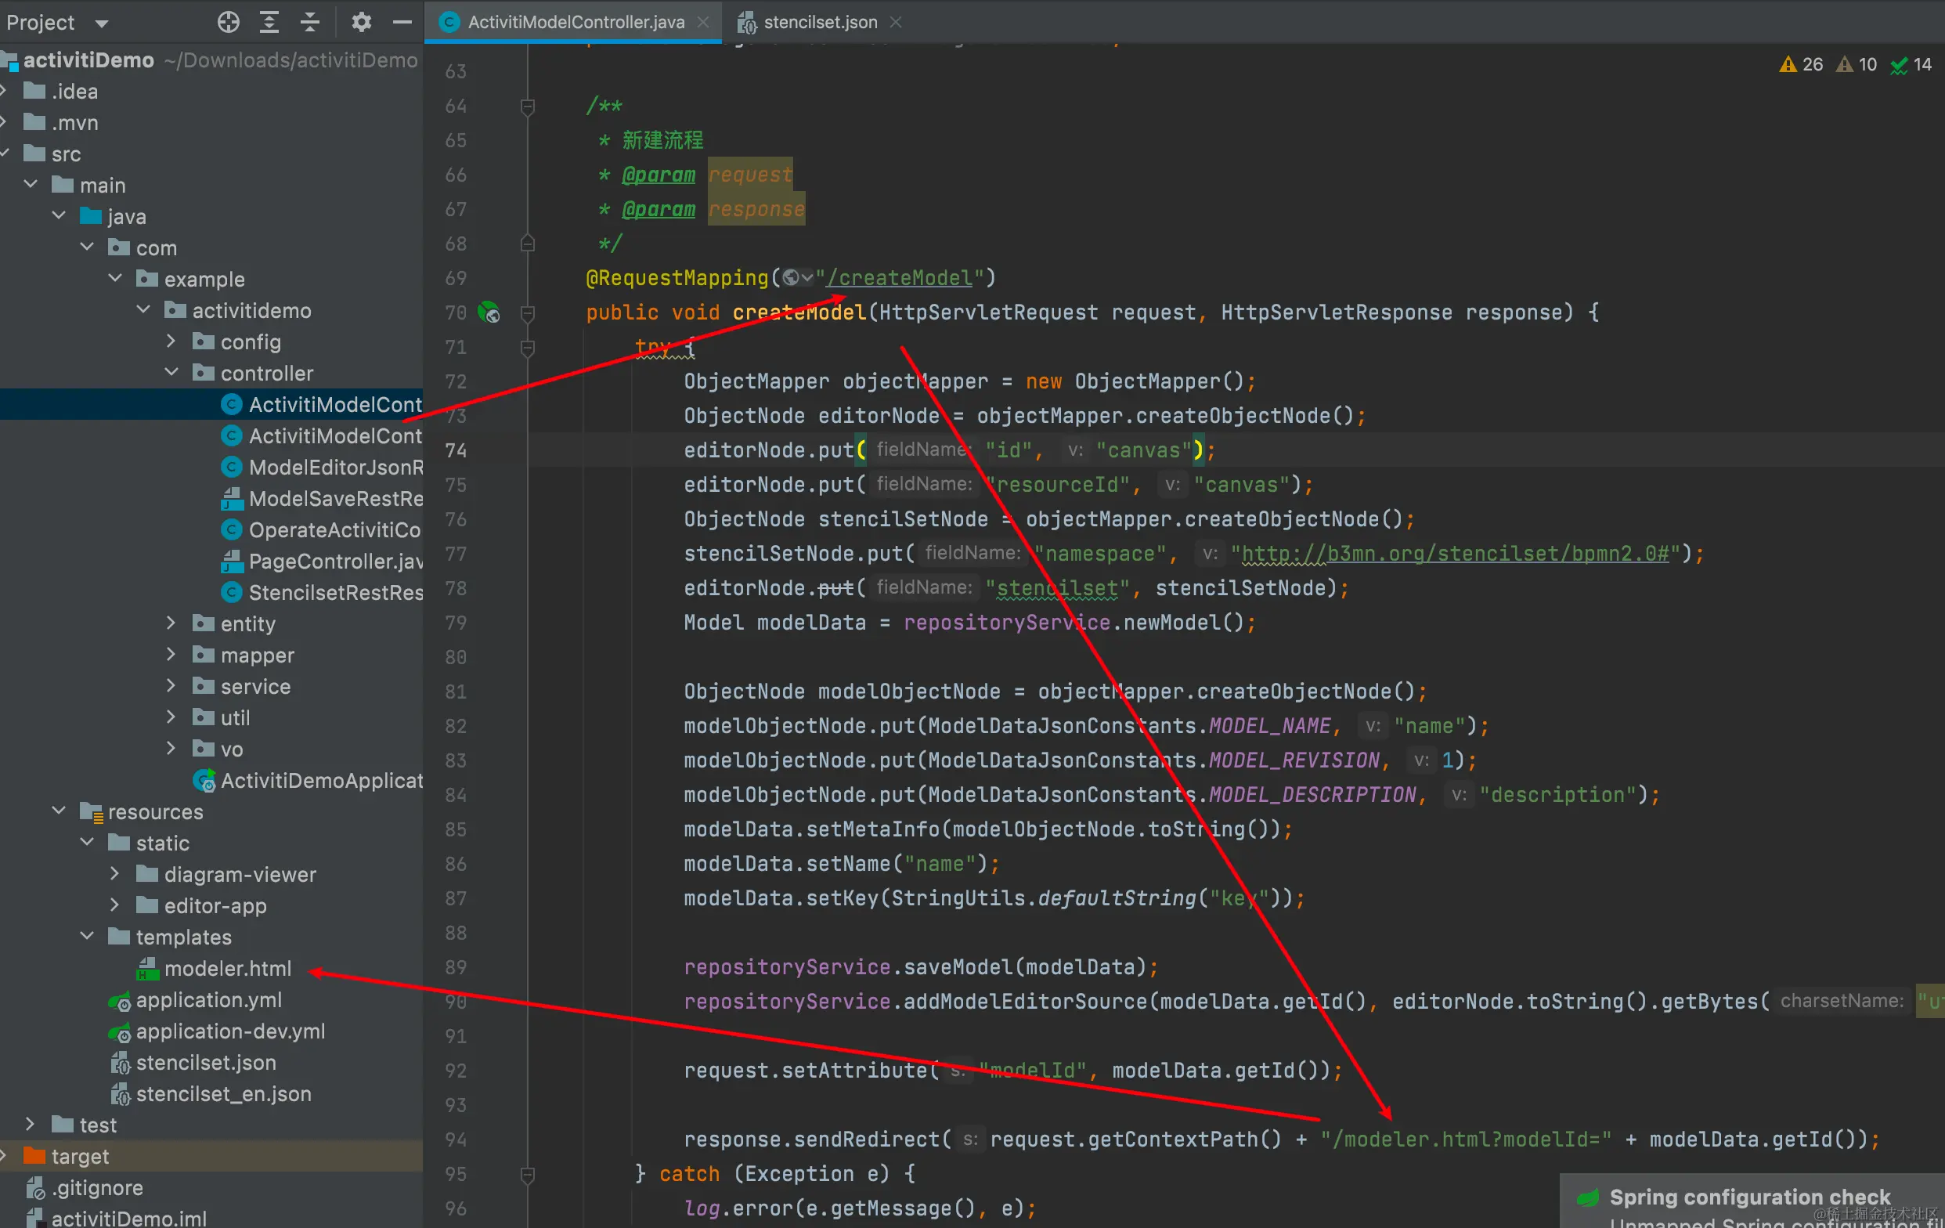The width and height of the screenshot is (1945, 1228).
Task: Open the Project view dropdown
Action: point(102,23)
